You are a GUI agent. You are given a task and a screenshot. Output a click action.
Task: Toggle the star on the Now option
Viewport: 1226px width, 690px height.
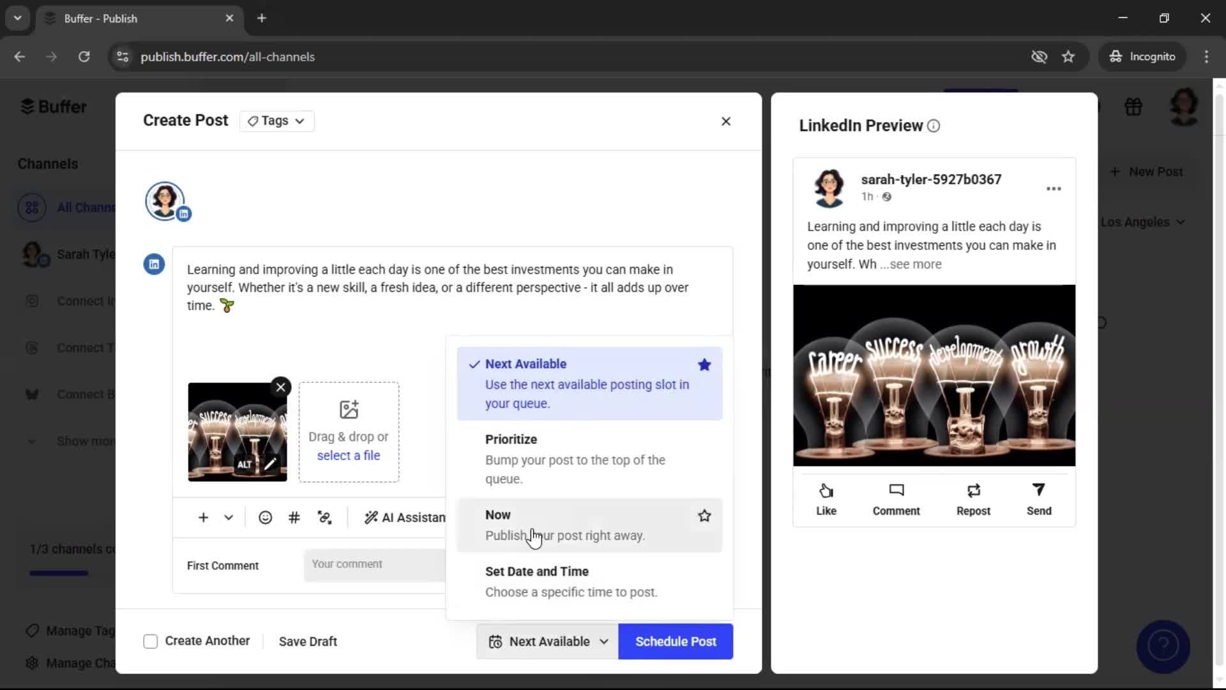click(704, 516)
